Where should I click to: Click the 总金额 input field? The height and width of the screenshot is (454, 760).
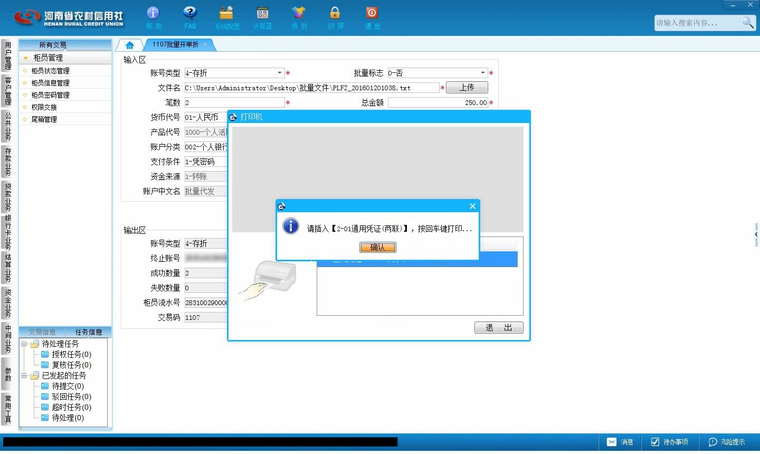point(438,102)
